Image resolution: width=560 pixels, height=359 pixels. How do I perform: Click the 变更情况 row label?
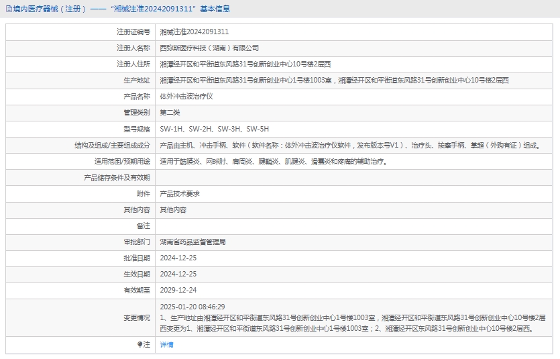point(137,317)
